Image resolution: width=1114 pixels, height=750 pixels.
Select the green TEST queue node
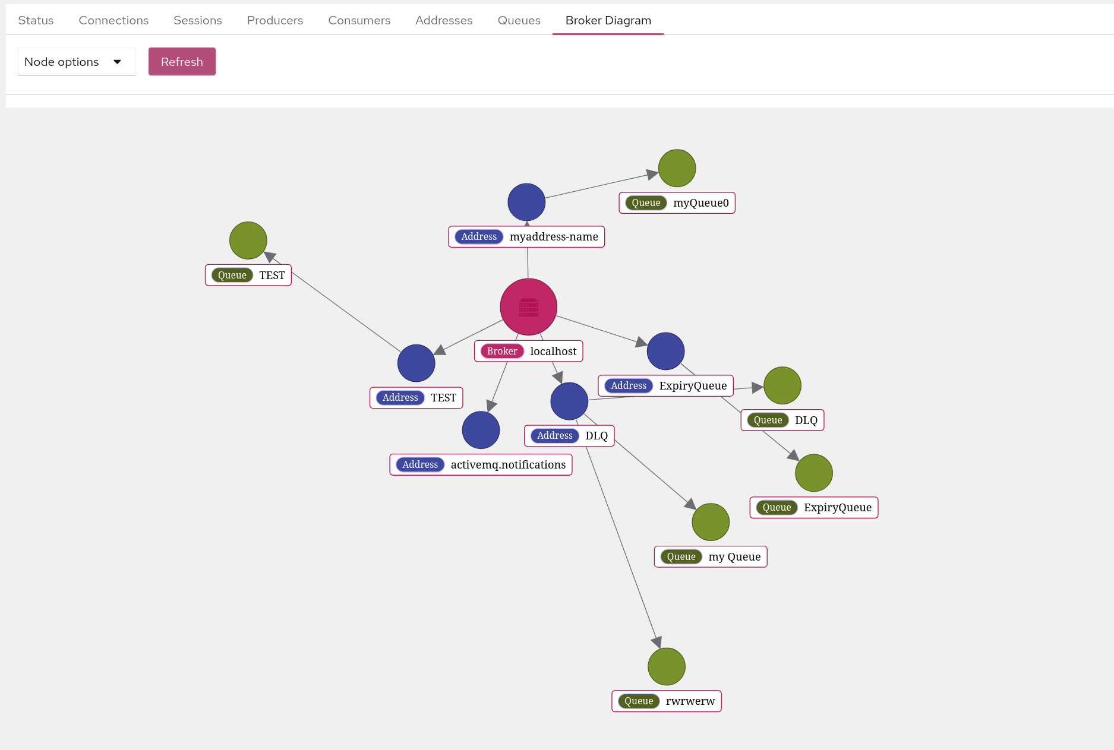tap(248, 240)
